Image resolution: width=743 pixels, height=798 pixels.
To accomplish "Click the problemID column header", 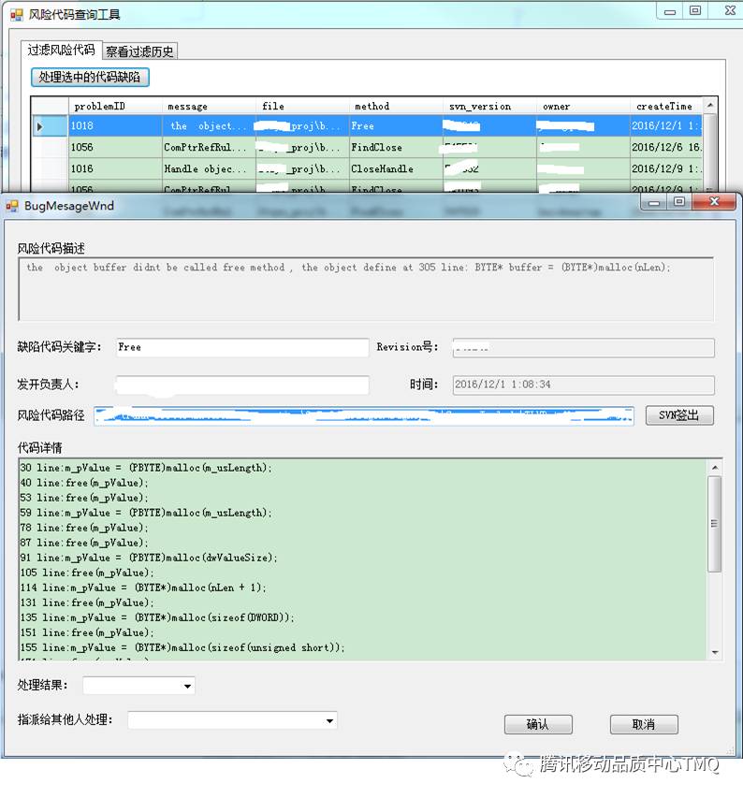I will click(x=115, y=107).
